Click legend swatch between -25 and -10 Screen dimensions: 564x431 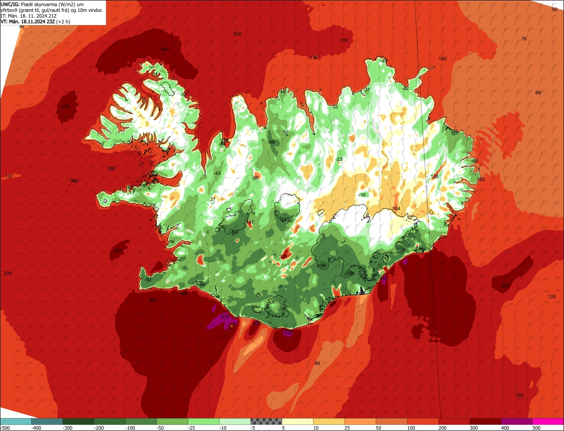[x=204, y=421]
